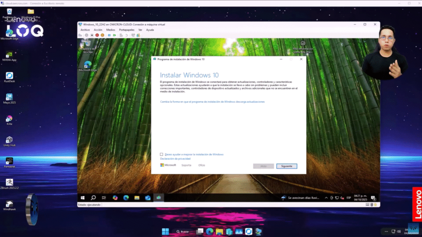Open the Portapapeles menu
422x237 pixels.
point(126,30)
